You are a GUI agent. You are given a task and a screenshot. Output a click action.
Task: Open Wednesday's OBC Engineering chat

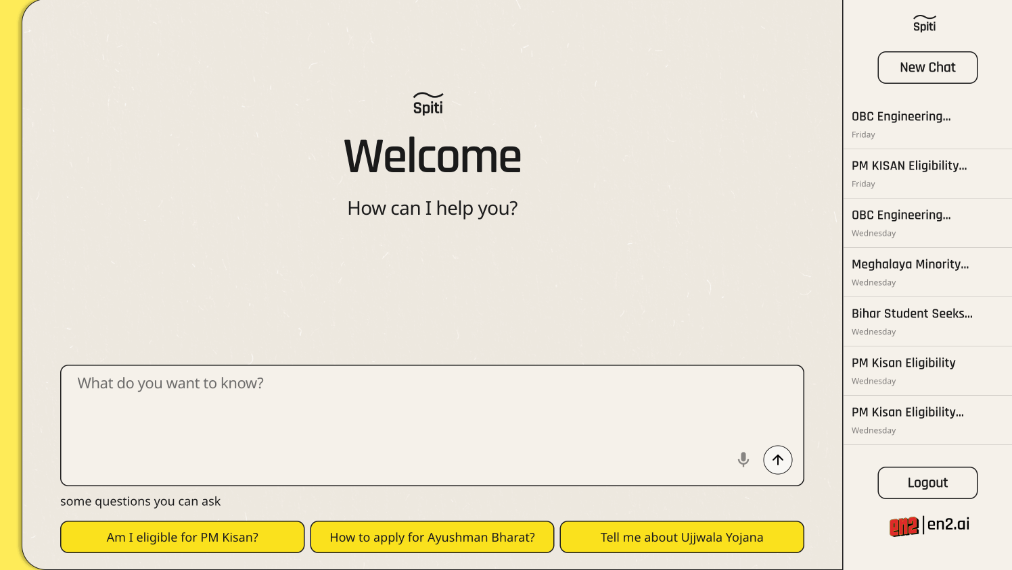927,223
